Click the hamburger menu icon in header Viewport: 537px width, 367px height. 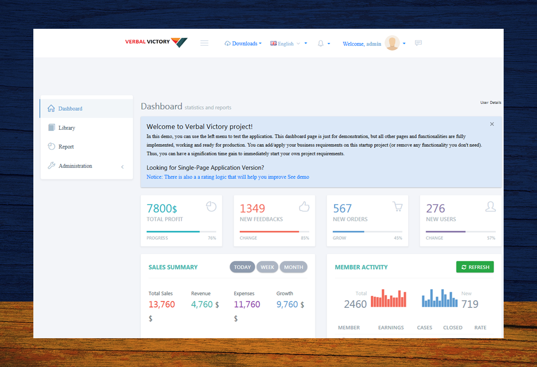tap(205, 43)
